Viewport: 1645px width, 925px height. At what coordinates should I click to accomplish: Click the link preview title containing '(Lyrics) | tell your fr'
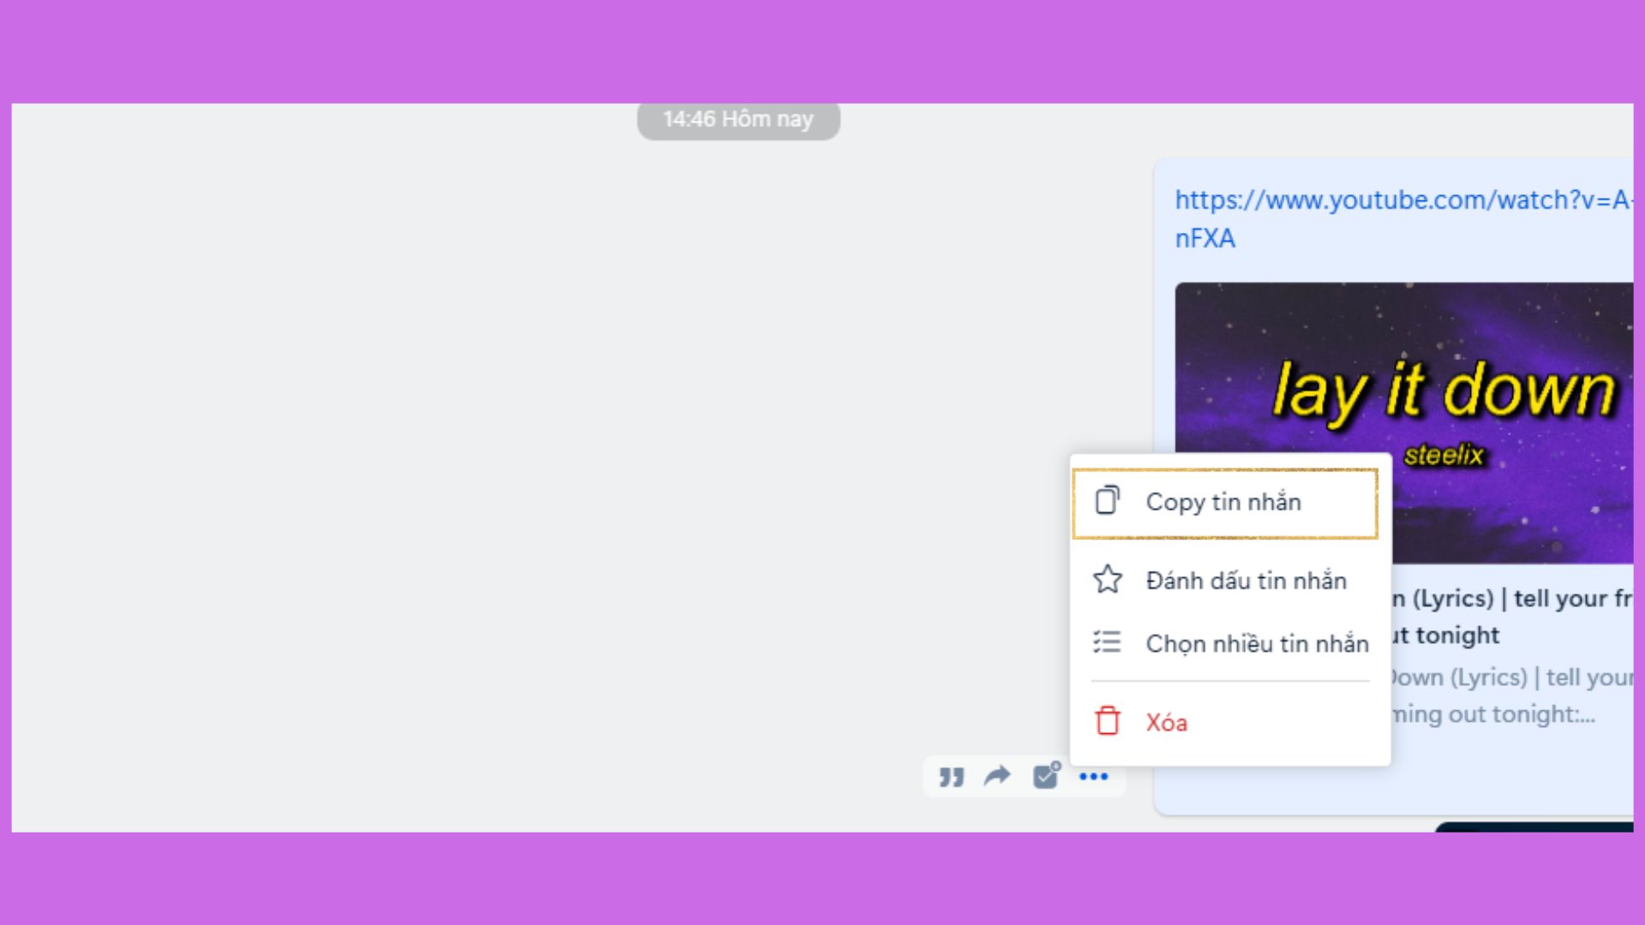[x=1512, y=617]
